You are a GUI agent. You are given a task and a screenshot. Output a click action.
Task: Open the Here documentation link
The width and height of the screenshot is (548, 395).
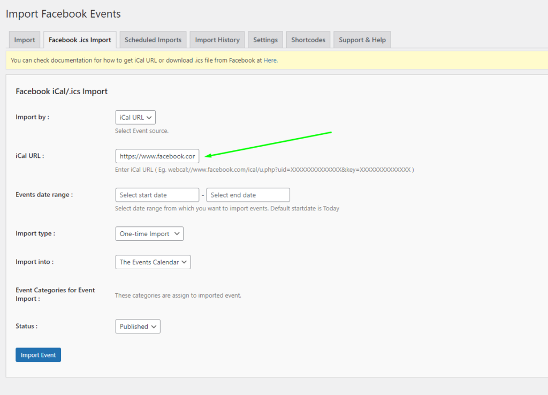click(x=270, y=60)
